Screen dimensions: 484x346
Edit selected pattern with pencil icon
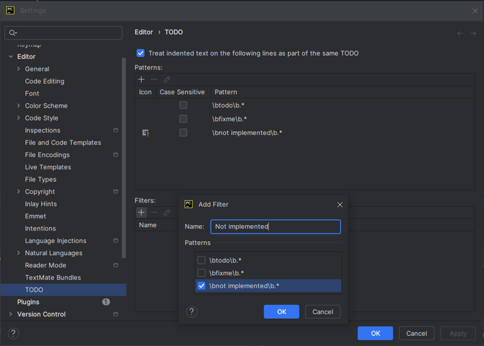[167, 79]
